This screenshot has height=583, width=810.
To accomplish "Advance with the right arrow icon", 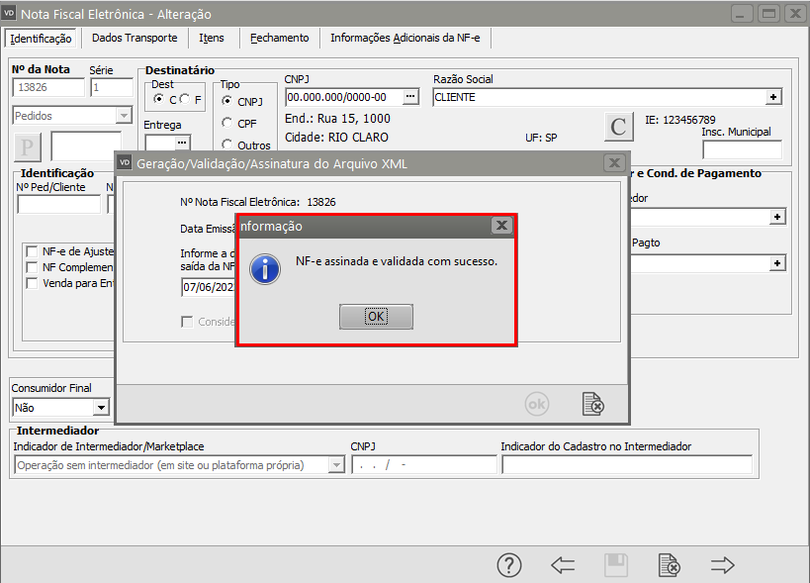I will [x=723, y=565].
